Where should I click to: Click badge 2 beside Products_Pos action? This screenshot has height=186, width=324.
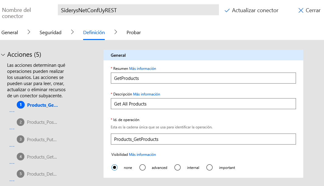(x=21, y=122)
